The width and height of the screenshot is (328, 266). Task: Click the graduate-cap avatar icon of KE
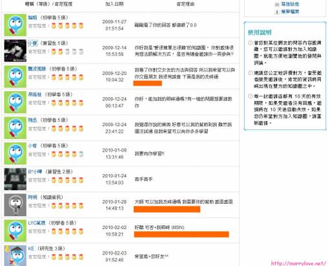tap(15, 256)
